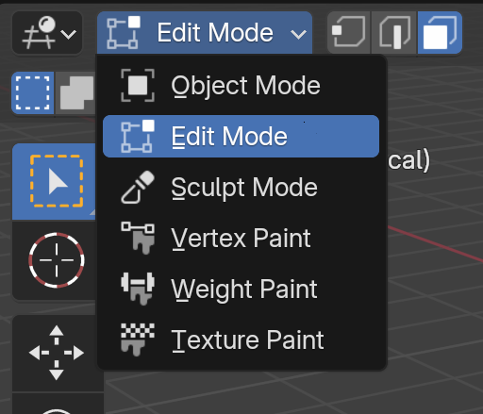Open the editor type selector
The height and width of the screenshot is (414, 483).
[x=47, y=33]
